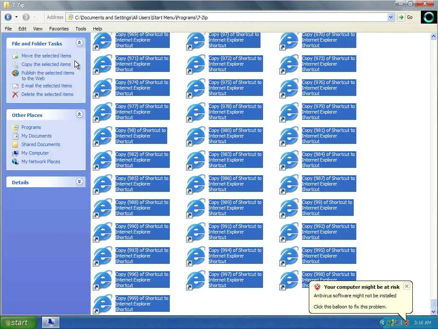The image size is (438, 329).
Task: Select Copy (986) Internet Explorer shortcut icon
Action: point(195,185)
